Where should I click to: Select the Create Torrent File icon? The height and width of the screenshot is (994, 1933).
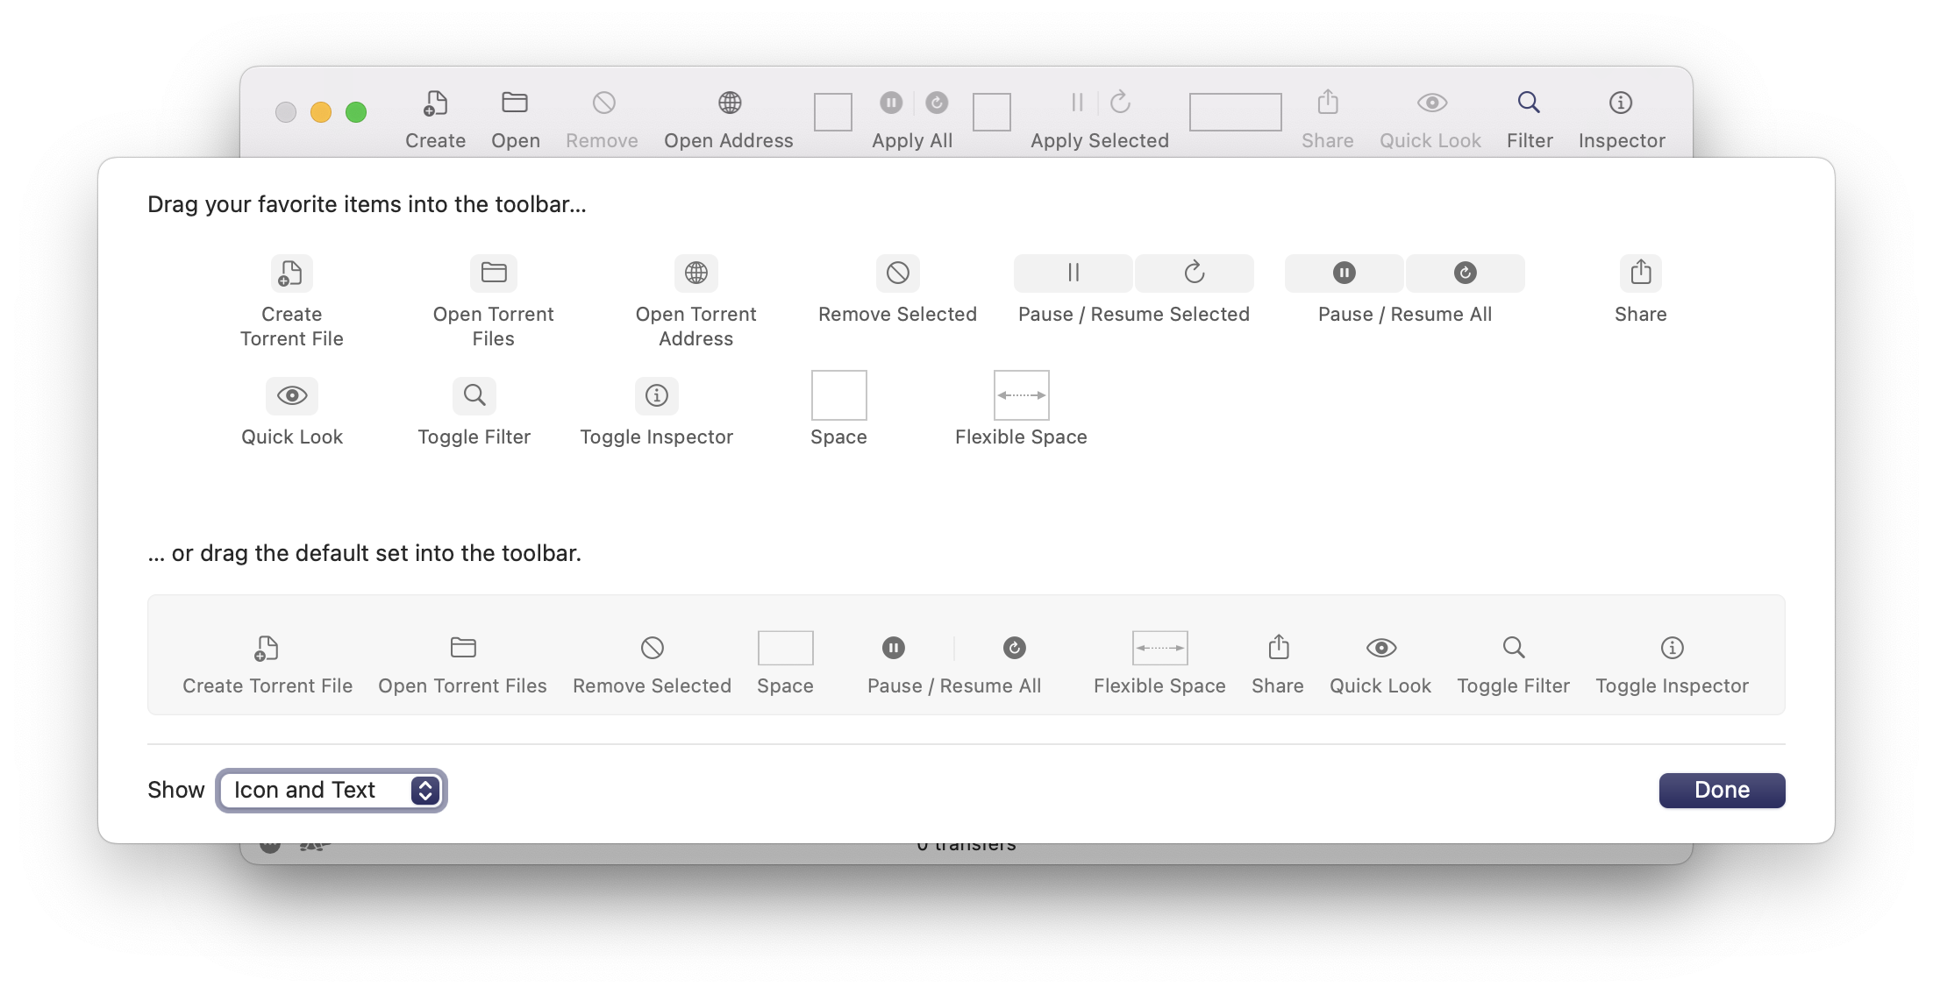click(291, 273)
